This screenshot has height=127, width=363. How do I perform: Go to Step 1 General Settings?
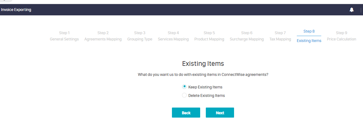point(64,36)
